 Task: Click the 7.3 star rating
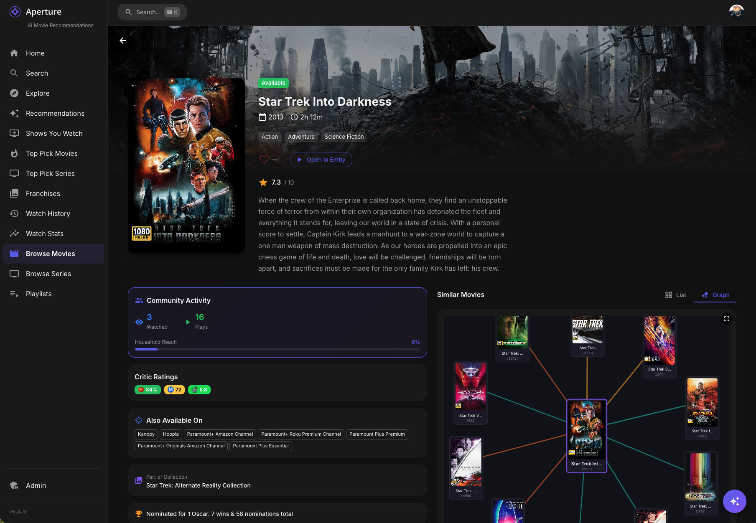click(276, 183)
